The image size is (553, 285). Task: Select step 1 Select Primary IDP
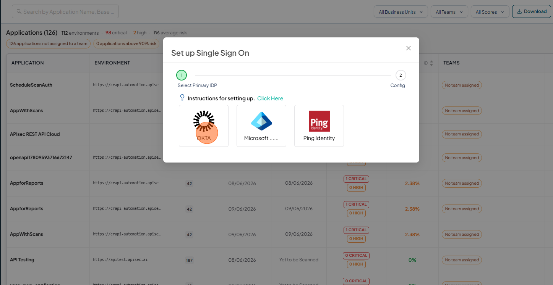(182, 75)
